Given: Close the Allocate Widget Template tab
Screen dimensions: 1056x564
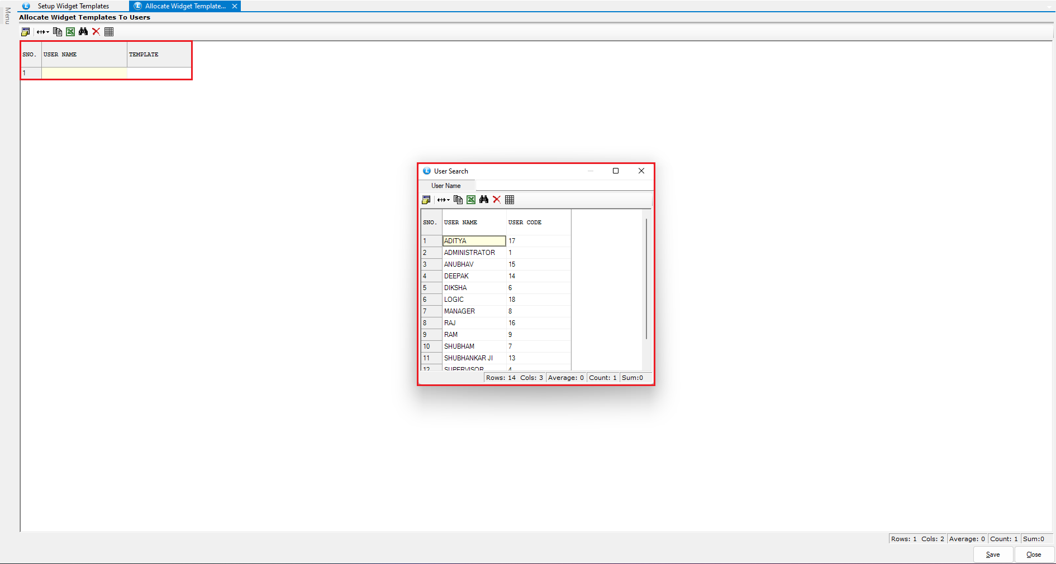Looking at the screenshot, I should pos(235,6).
